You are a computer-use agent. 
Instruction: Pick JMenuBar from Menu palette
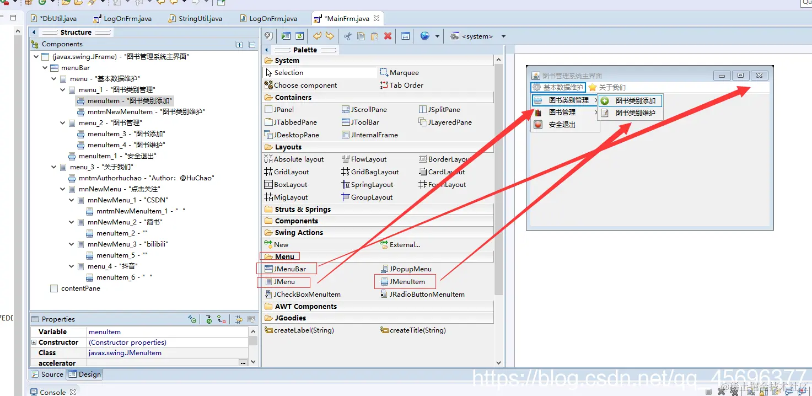click(x=286, y=269)
